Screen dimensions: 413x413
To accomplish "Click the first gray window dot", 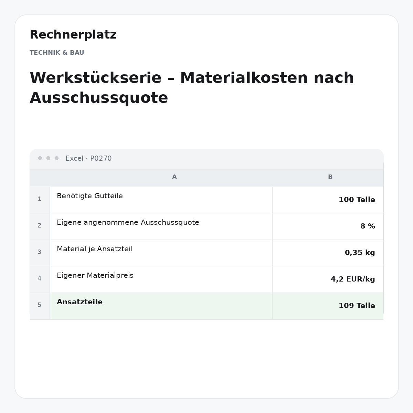I will [40, 158].
